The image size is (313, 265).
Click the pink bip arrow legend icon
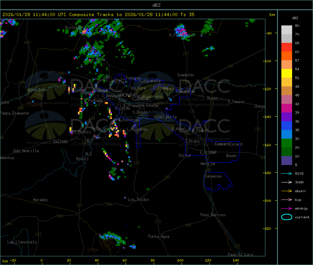287,200
